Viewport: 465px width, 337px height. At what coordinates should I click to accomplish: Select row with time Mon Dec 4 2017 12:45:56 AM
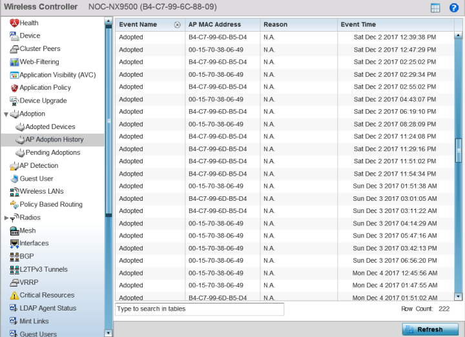285,273
